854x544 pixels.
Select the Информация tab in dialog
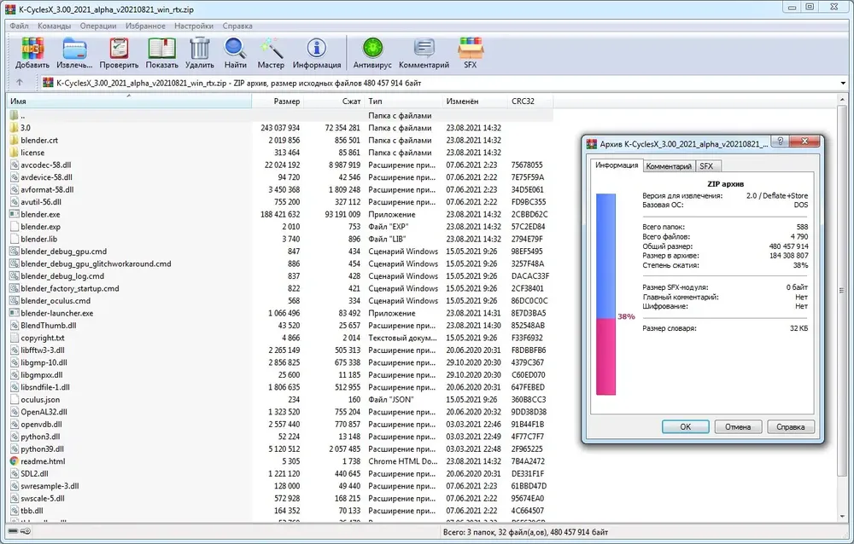[x=617, y=165]
